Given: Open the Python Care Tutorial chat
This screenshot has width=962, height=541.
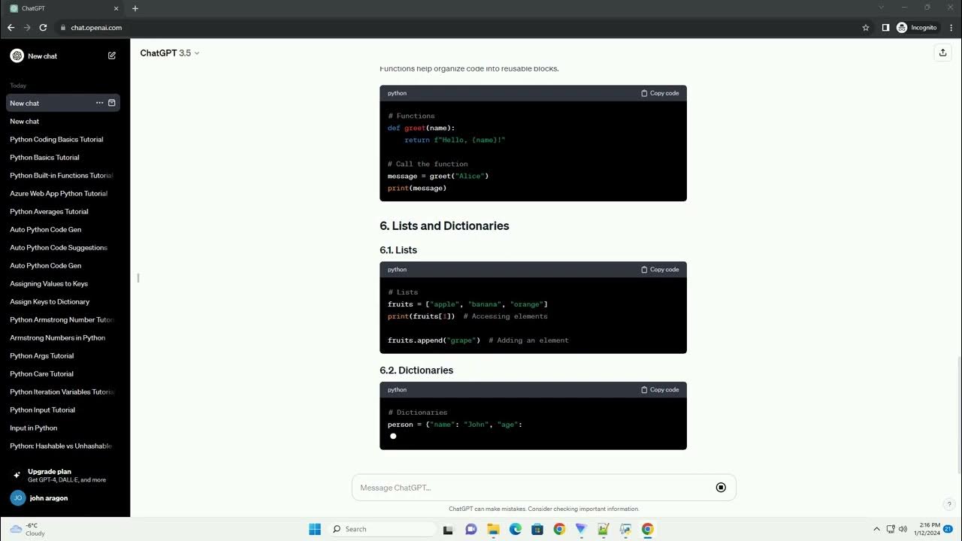Looking at the screenshot, I should (63, 373).
